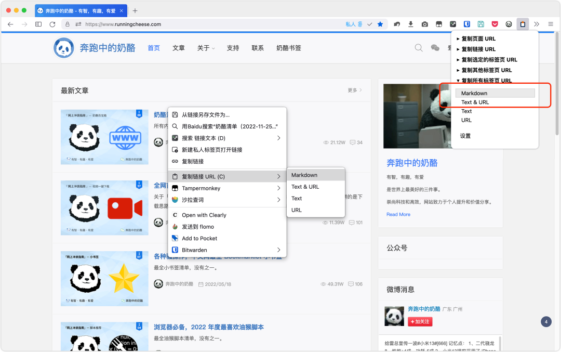
Task: Choose Text & URL in extension popup
Action: click(x=495, y=102)
